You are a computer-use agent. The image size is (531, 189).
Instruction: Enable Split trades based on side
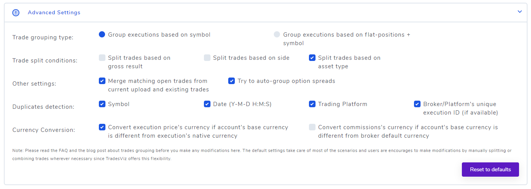pyautogui.click(x=207, y=58)
